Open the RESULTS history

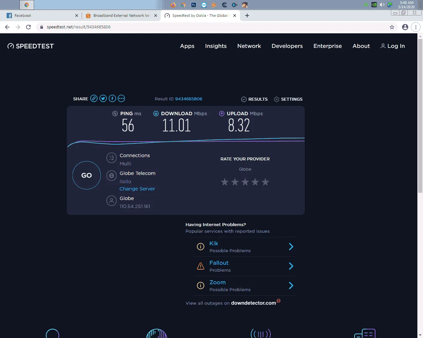point(254,99)
